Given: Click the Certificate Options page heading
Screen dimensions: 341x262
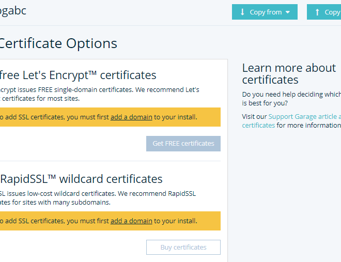Looking at the screenshot, I should tap(58, 43).
